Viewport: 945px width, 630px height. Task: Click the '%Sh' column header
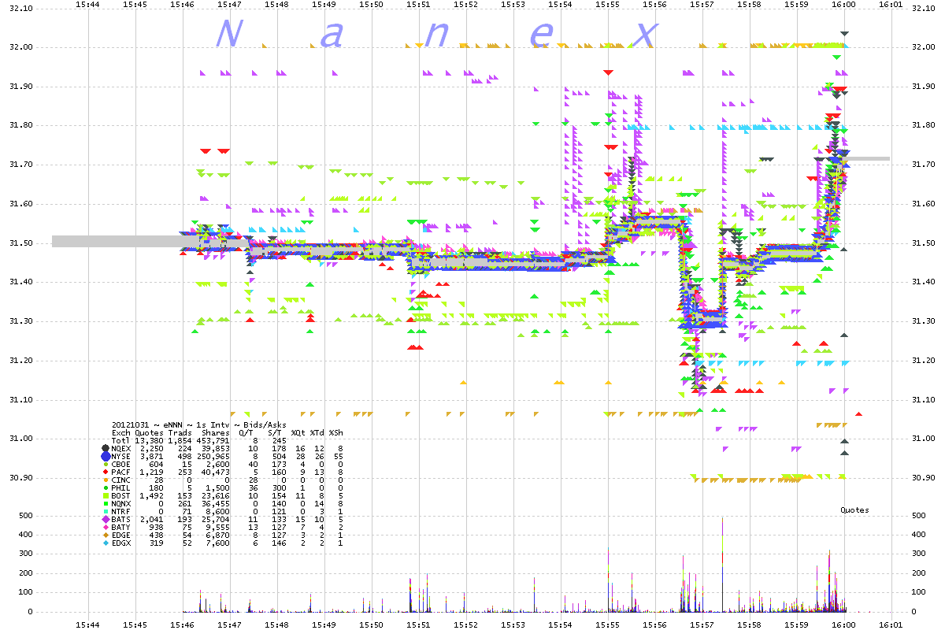[336, 432]
